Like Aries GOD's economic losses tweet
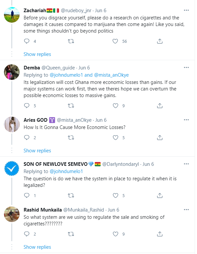197x254 pixels. pos(115,138)
